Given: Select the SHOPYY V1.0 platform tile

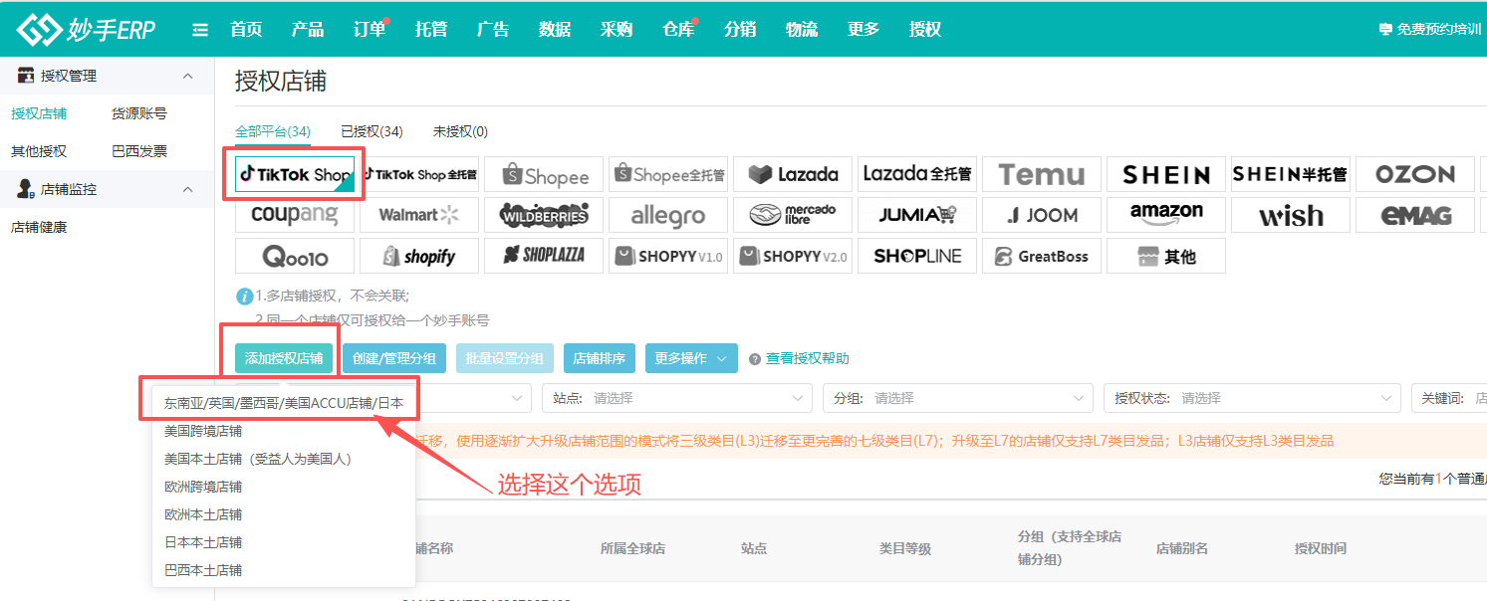Looking at the screenshot, I should tap(668, 256).
